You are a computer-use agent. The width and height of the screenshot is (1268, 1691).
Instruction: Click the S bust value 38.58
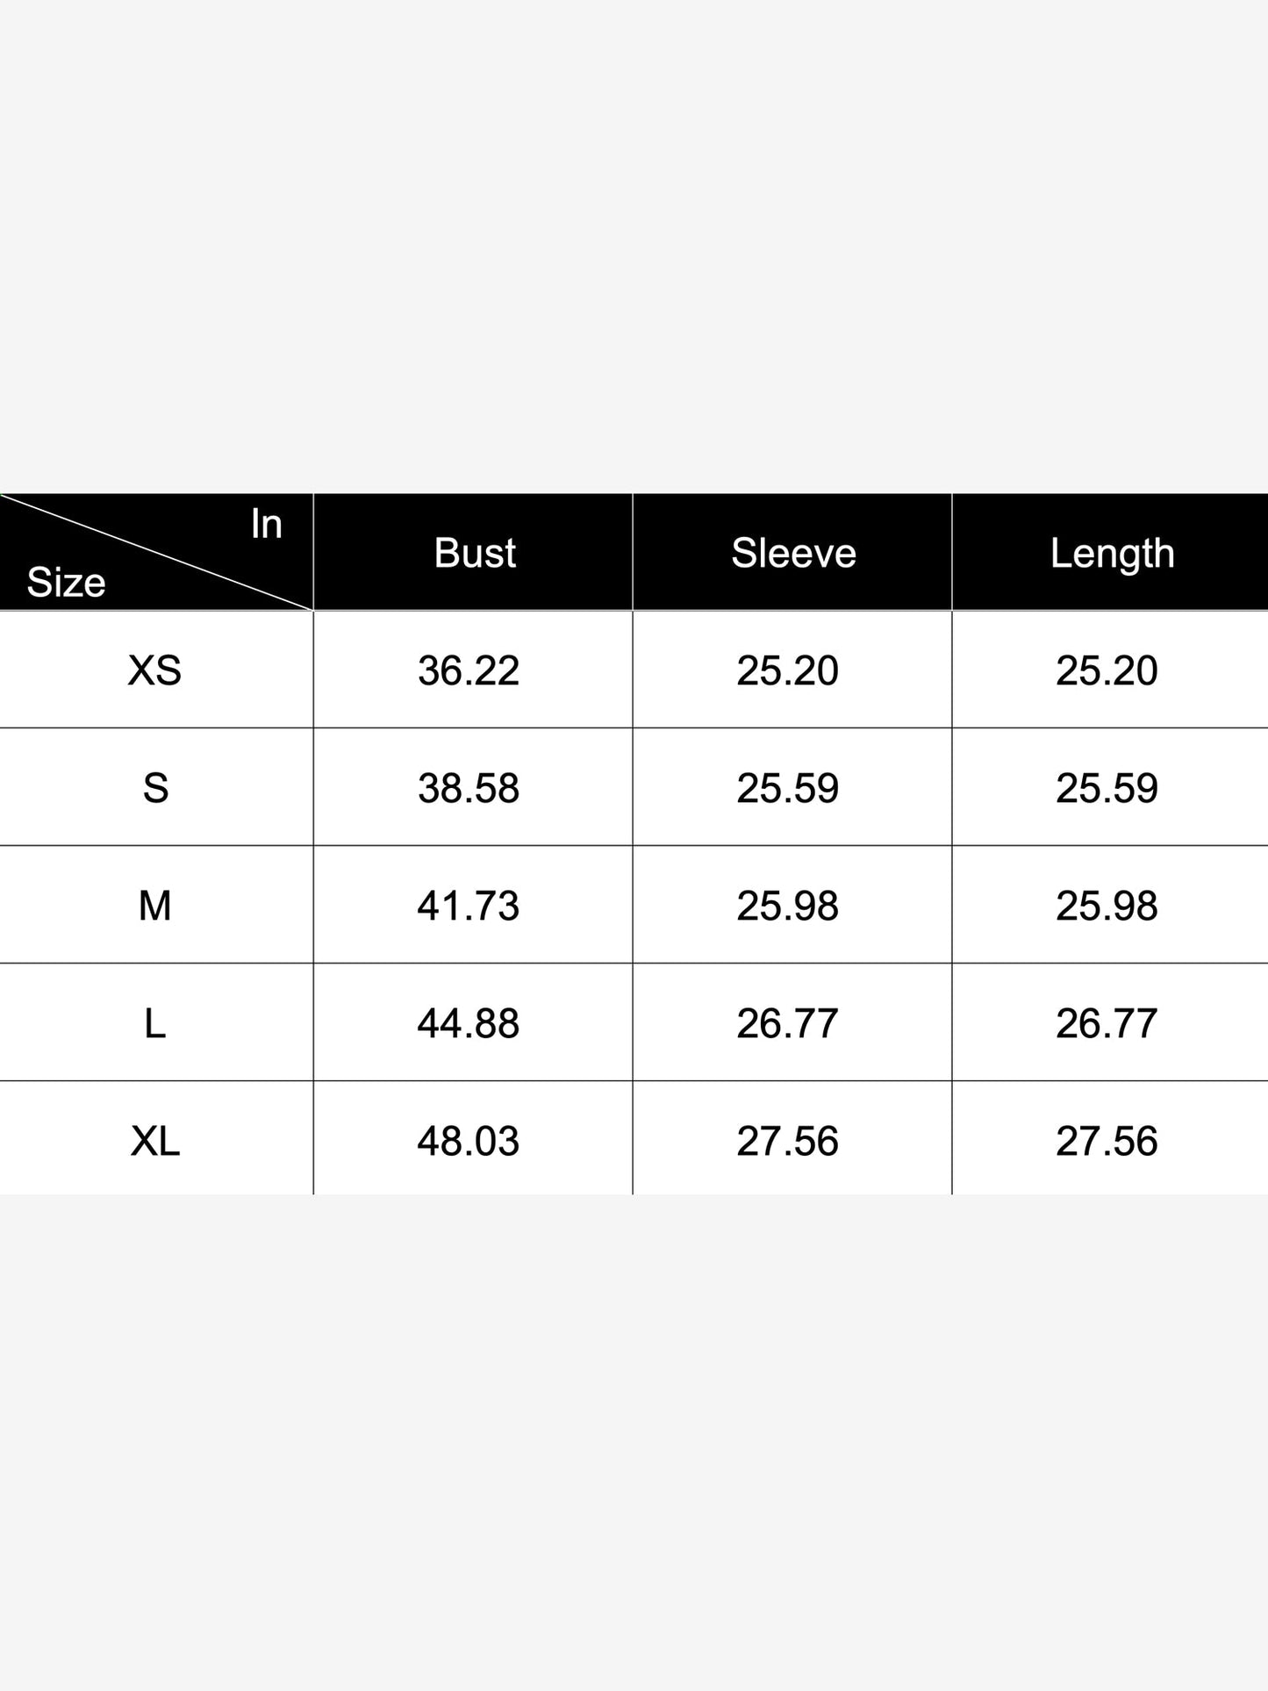coord(469,788)
